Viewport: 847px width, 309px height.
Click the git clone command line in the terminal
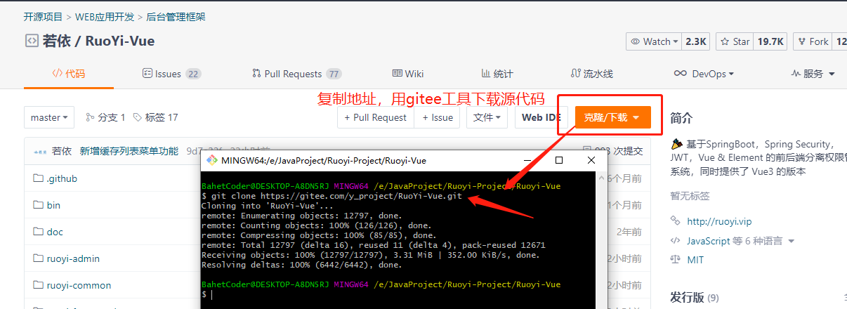(x=331, y=196)
